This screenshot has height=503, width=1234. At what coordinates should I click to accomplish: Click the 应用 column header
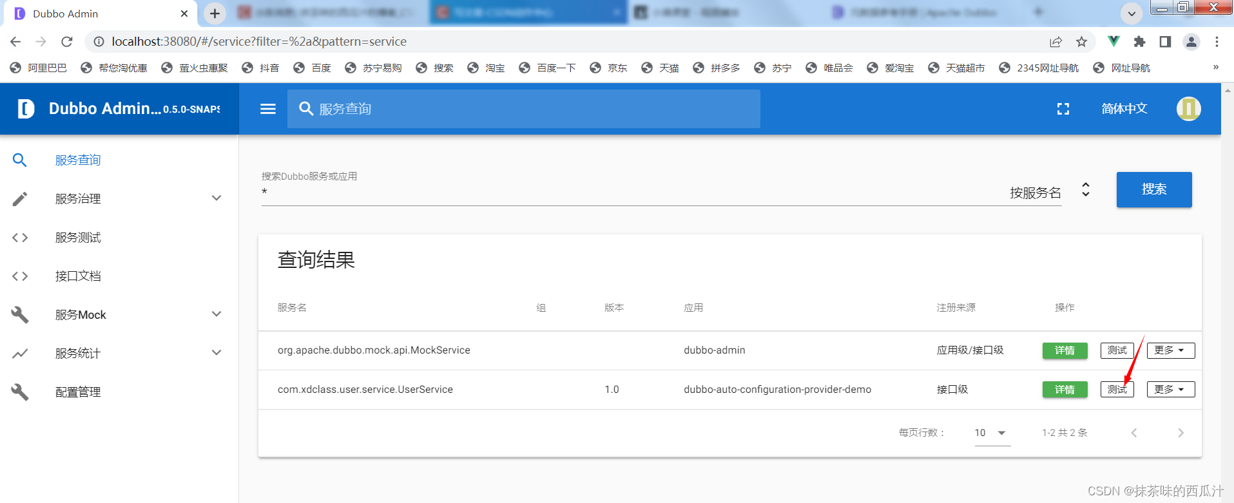(693, 308)
